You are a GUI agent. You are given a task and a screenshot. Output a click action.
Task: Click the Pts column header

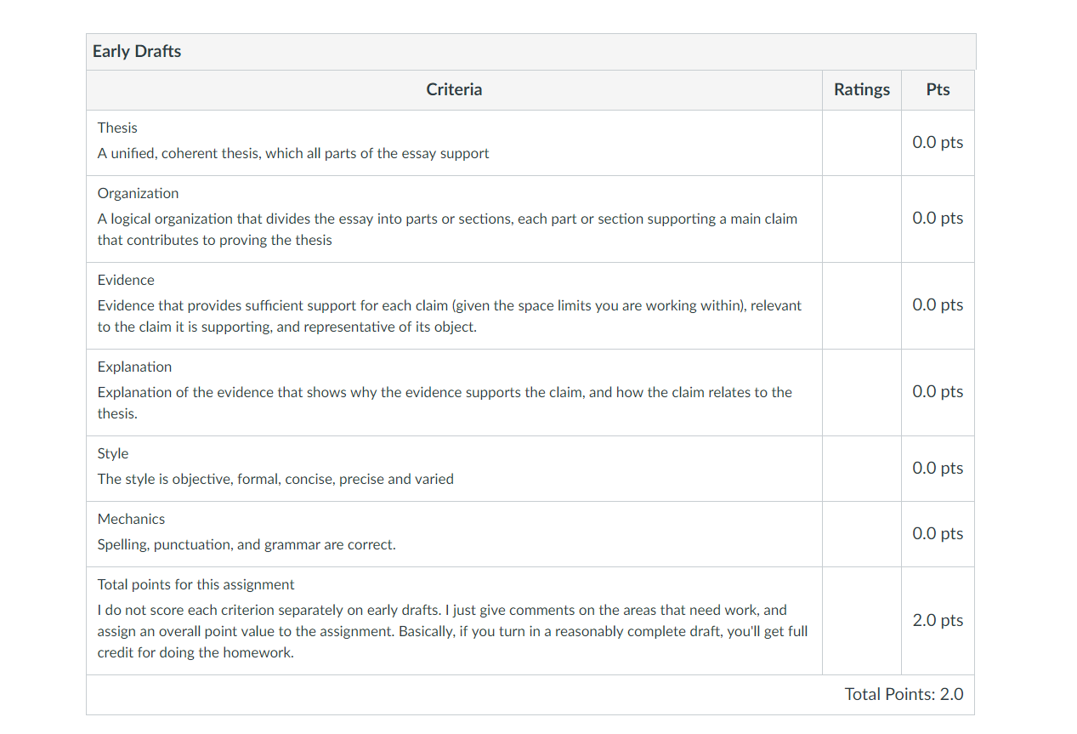pyautogui.click(x=938, y=89)
